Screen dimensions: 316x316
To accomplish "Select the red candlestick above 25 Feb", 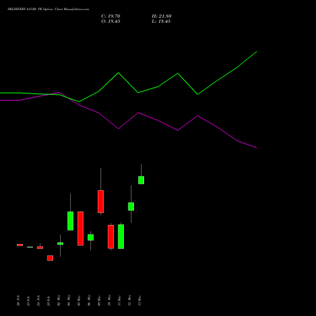I will [x=50, y=258].
